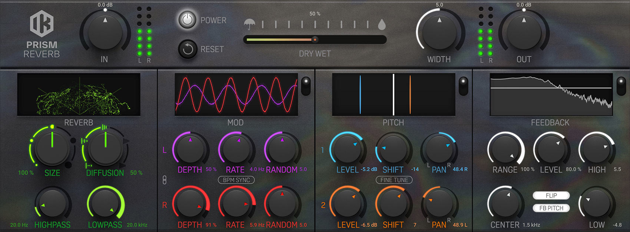Viewport: 630px width, 232px height.
Task: Enable the FINE TUNE button
Action: [x=394, y=180]
